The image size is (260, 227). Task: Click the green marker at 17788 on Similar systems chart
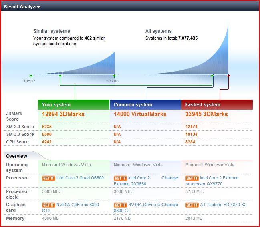pyautogui.click(x=114, y=76)
